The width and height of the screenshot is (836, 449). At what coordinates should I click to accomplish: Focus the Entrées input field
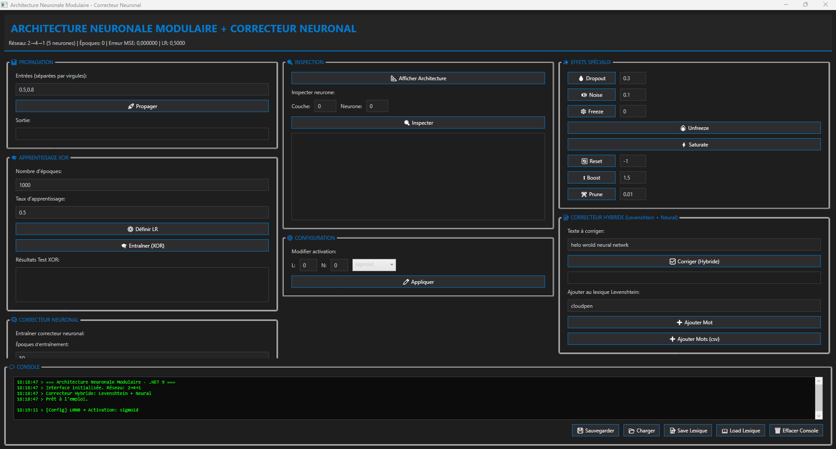(142, 90)
